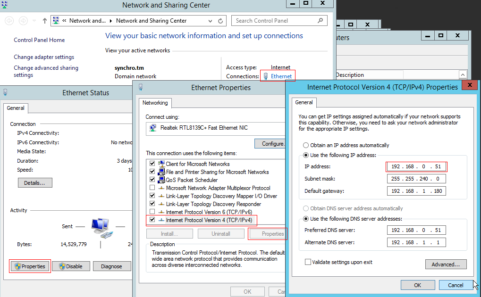Select Use the following IP address
The image size is (481, 297).
click(x=306, y=155)
